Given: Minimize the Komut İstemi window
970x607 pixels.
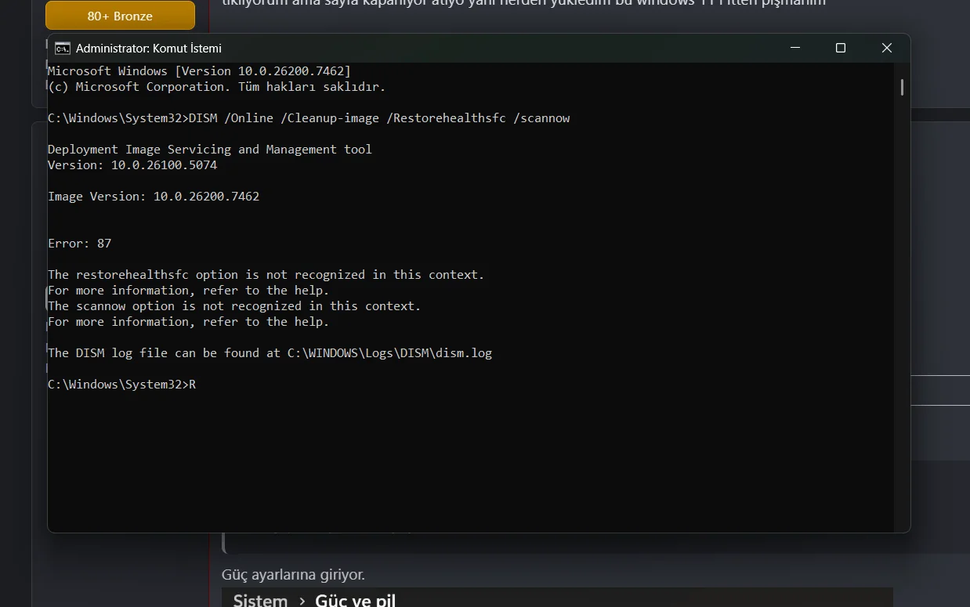Looking at the screenshot, I should 795,48.
